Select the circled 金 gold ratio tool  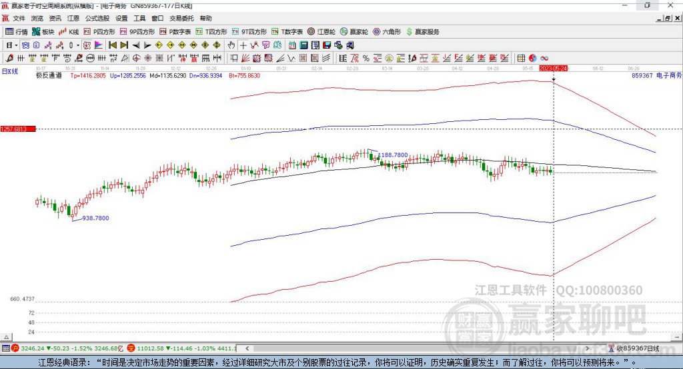tap(389, 59)
